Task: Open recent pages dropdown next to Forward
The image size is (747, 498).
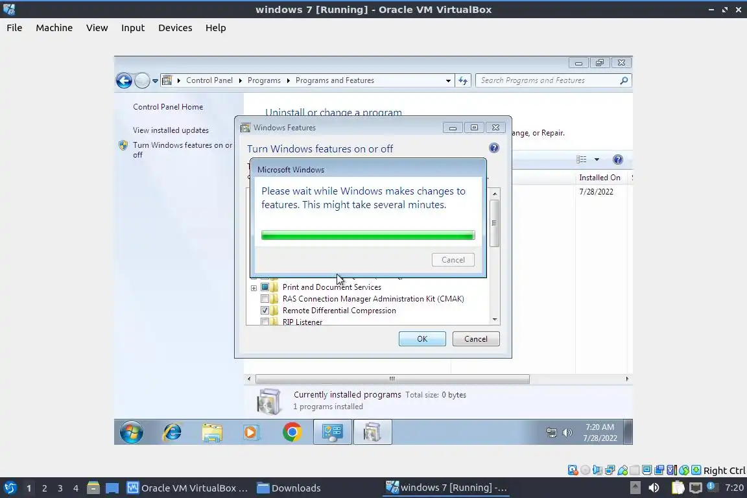Action: point(155,81)
